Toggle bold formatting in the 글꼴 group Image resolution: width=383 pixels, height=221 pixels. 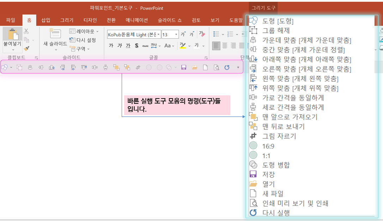coord(112,46)
